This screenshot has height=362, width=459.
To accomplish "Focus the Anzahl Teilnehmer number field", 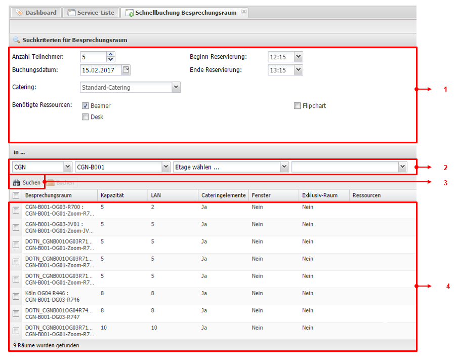I will (94, 57).
